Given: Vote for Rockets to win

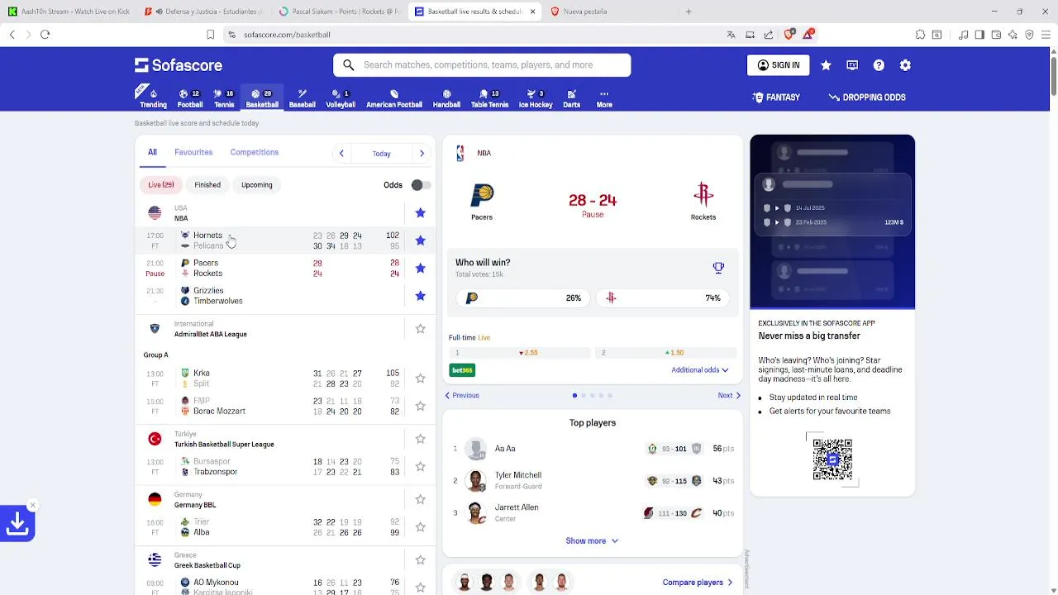Looking at the screenshot, I should pyautogui.click(x=662, y=297).
